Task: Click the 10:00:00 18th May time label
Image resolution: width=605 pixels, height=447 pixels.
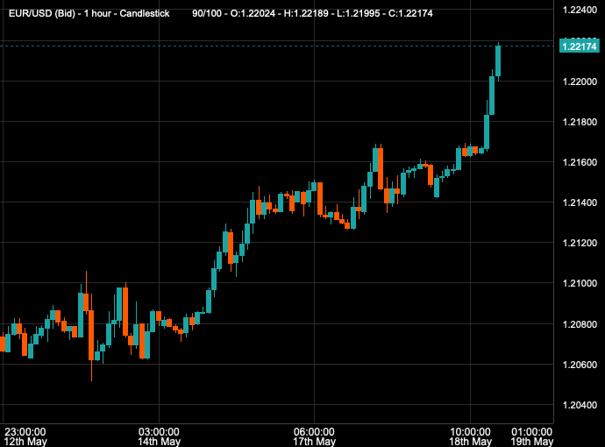Action: click(x=470, y=436)
